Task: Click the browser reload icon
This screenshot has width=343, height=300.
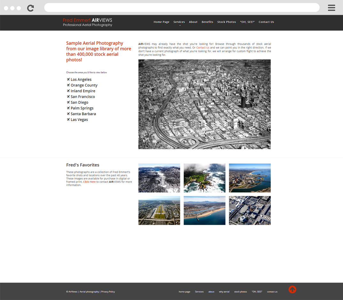Action: (x=30, y=8)
